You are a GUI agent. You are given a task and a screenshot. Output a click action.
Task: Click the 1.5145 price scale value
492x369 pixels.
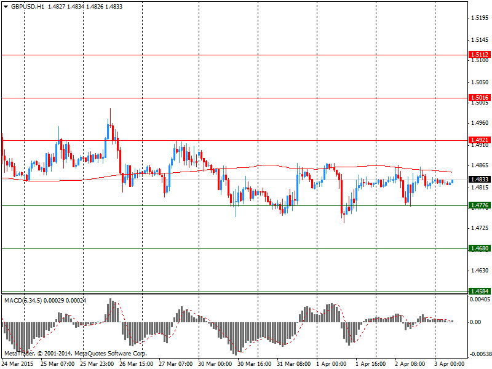(480, 40)
